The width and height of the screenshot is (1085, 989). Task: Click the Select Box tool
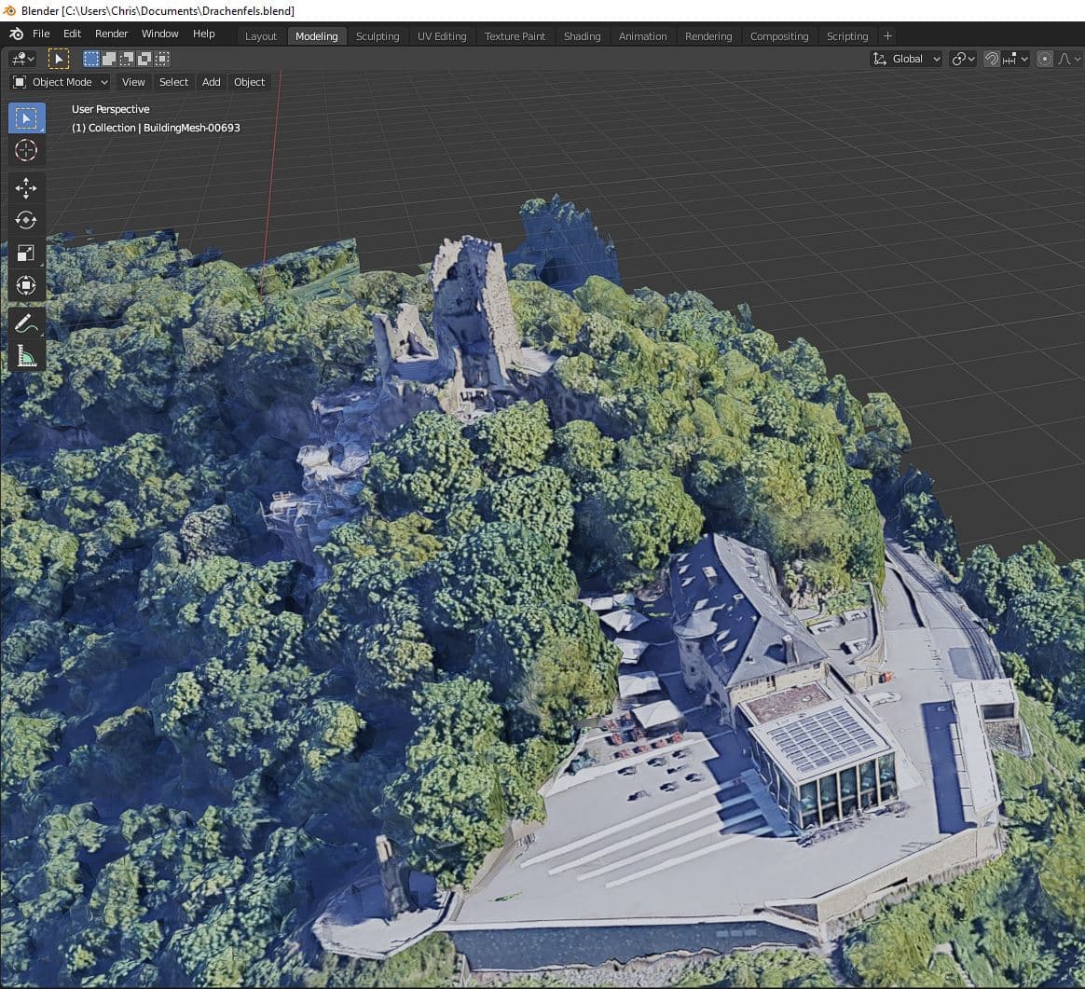(x=26, y=118)
